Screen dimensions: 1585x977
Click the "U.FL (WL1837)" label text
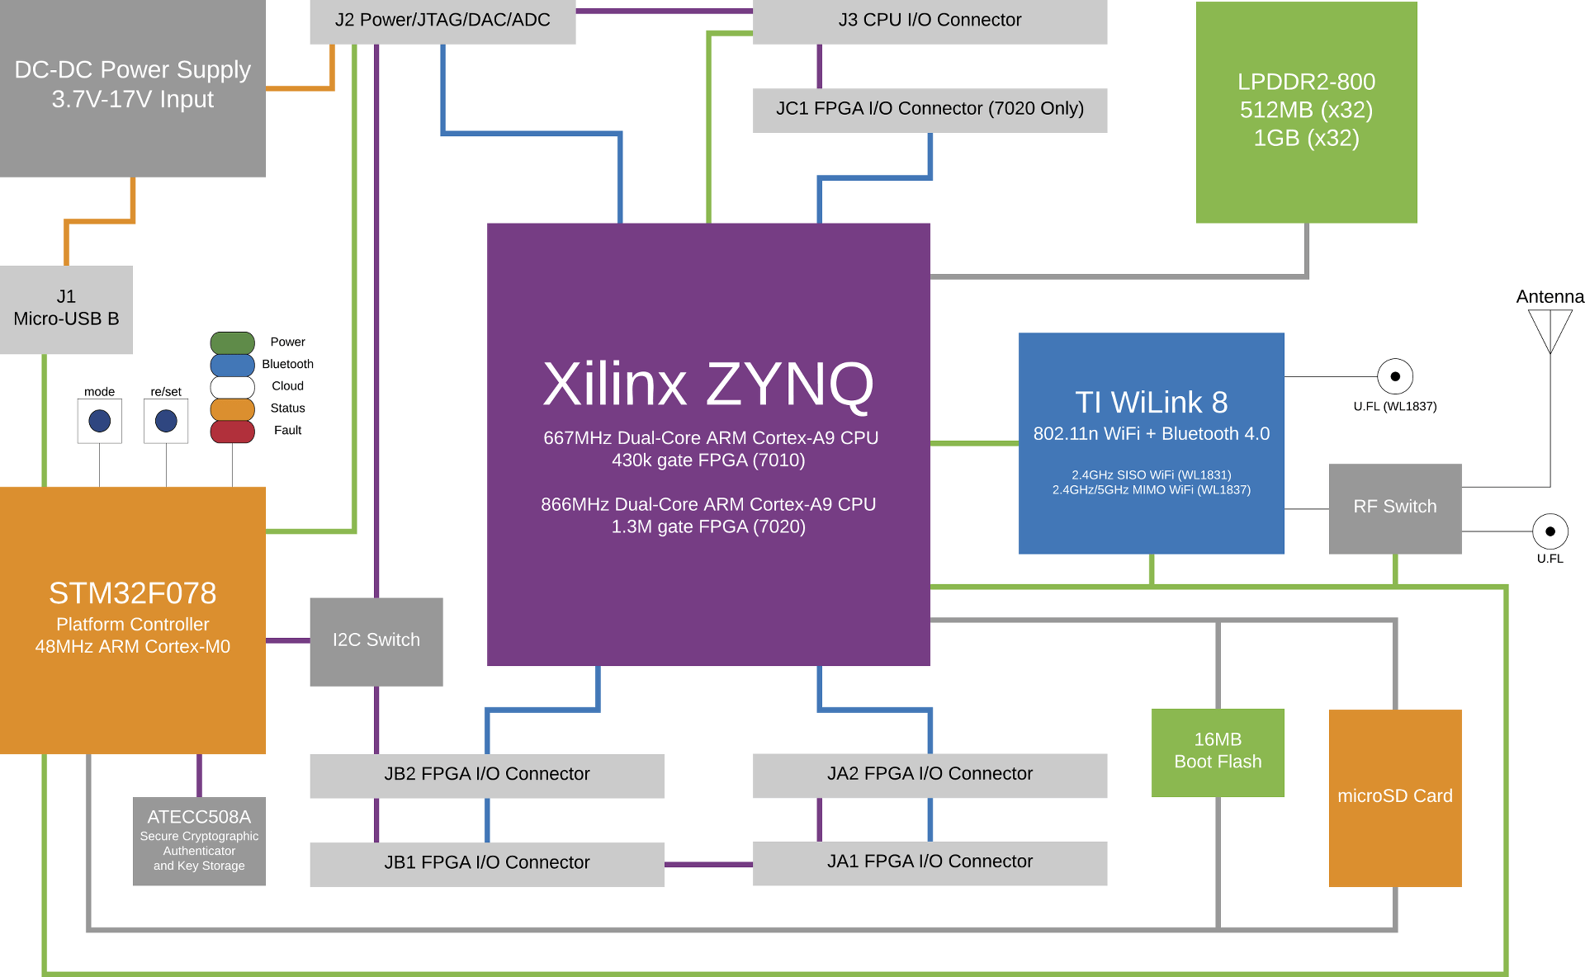(1395, 406)
